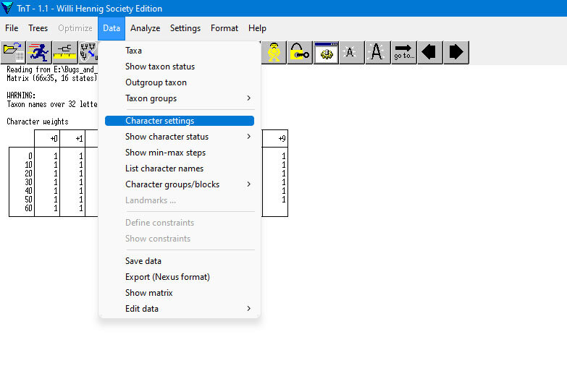
Task: Choose List character names
Action: tap(180, 168)
